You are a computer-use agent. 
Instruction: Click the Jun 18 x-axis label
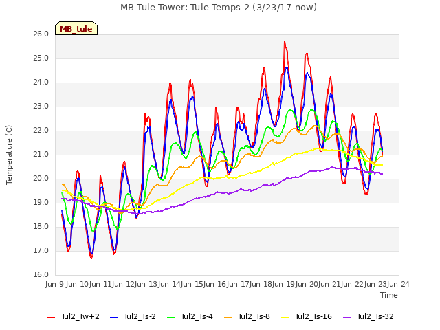(261, 285)
